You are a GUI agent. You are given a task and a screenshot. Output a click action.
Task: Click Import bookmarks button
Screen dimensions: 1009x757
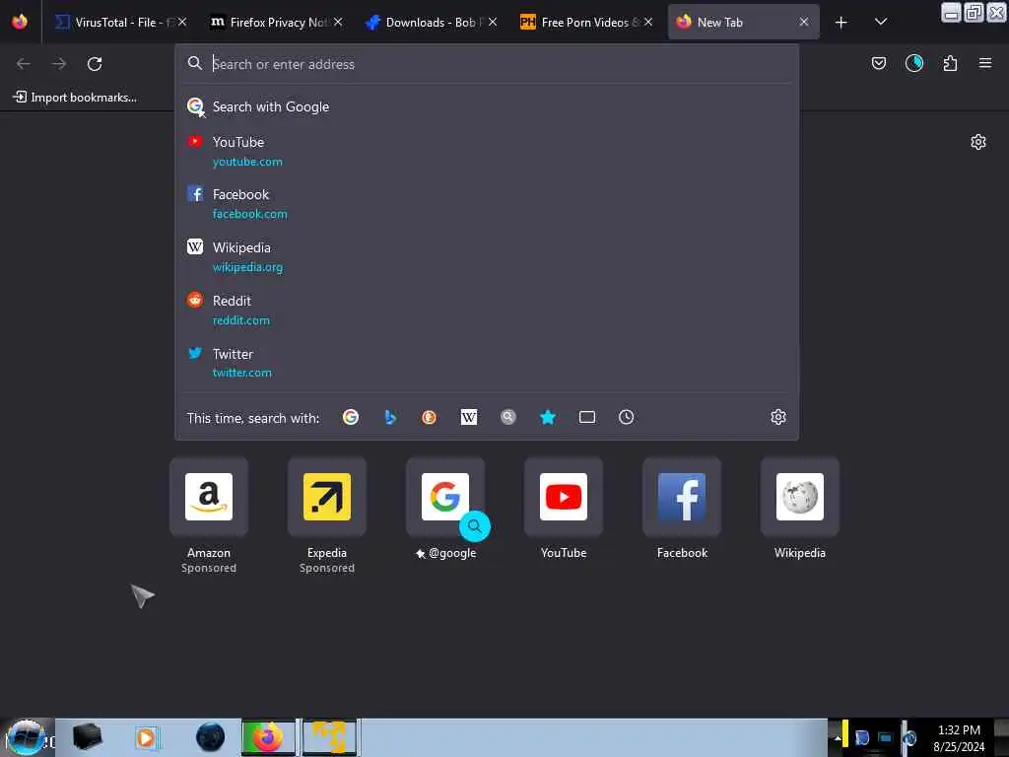click(75, 98)
